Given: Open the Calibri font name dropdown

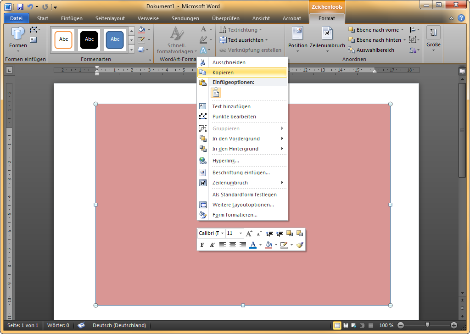Looking at the screenshot, I should [x=223, y=234].
